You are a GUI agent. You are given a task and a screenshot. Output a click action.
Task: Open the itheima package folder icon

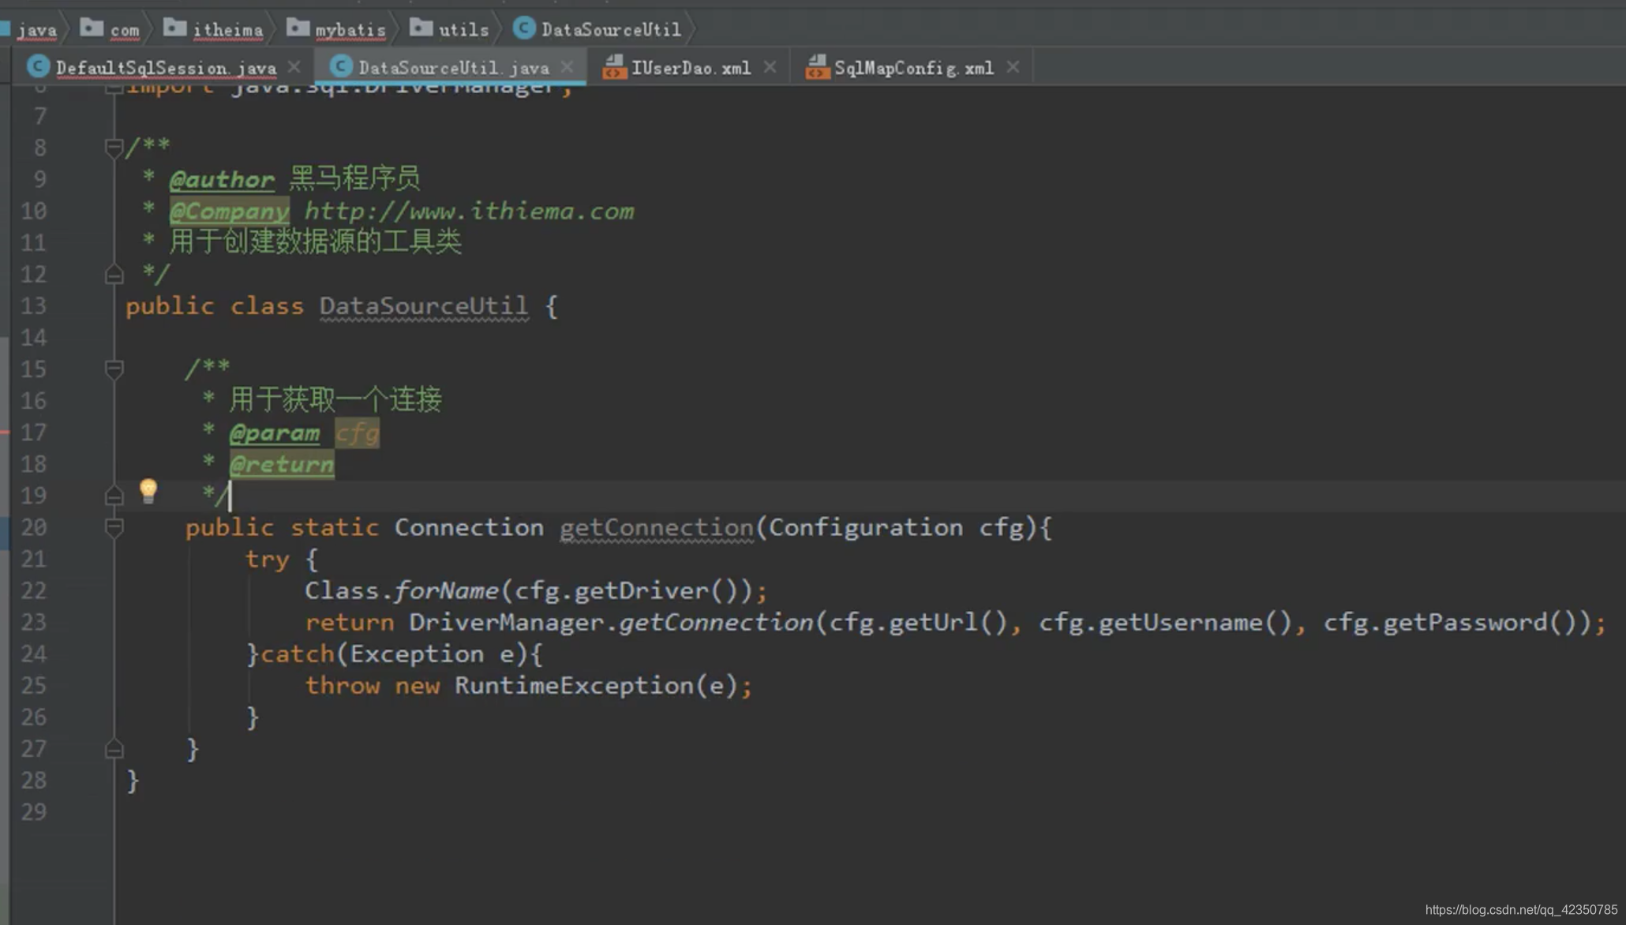[173, 28]
